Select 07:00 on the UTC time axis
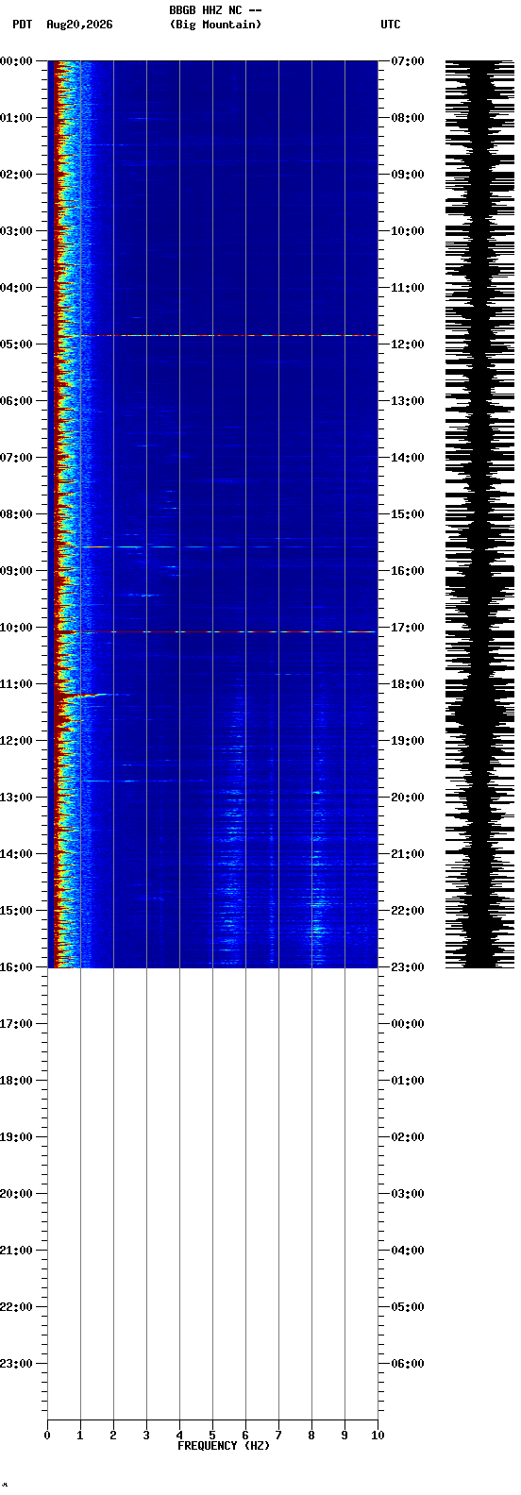This screenshot has height=1495, width=521. (x=408, y=61)
